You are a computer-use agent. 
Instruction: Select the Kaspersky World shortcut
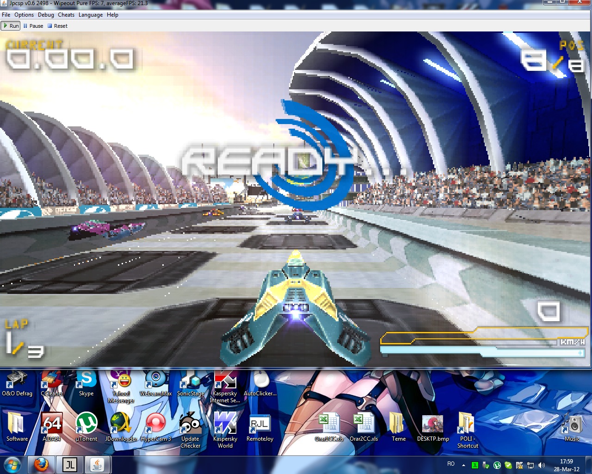click(225, 430)
